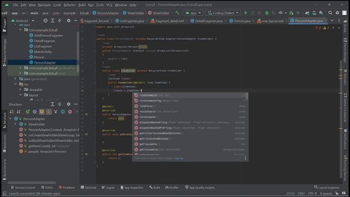The width and height of the screenshot is (350, 197).
Task: Click the Profile app gauge icon
Action: point(281,13)
